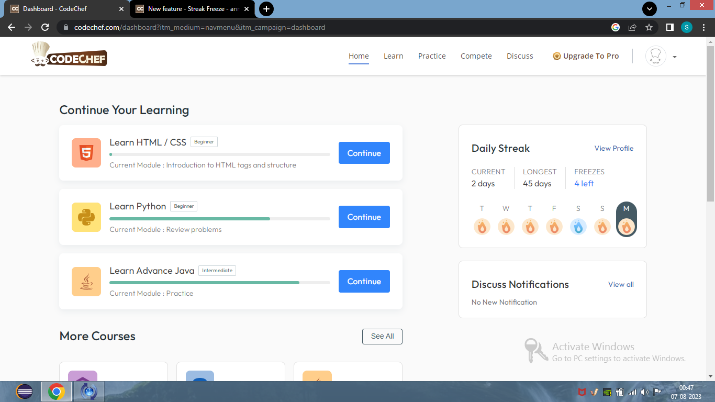Click Learn Python title
Screen dimensions: 715x402
click(138, 206)
